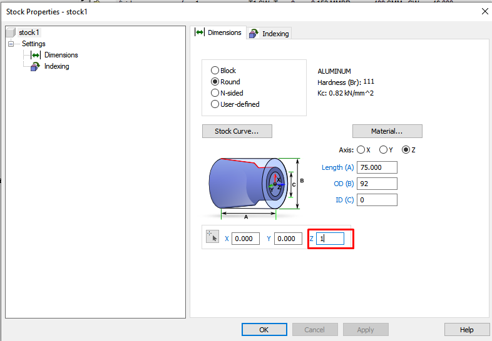Click the OD (B) label link

pos(344,184)
